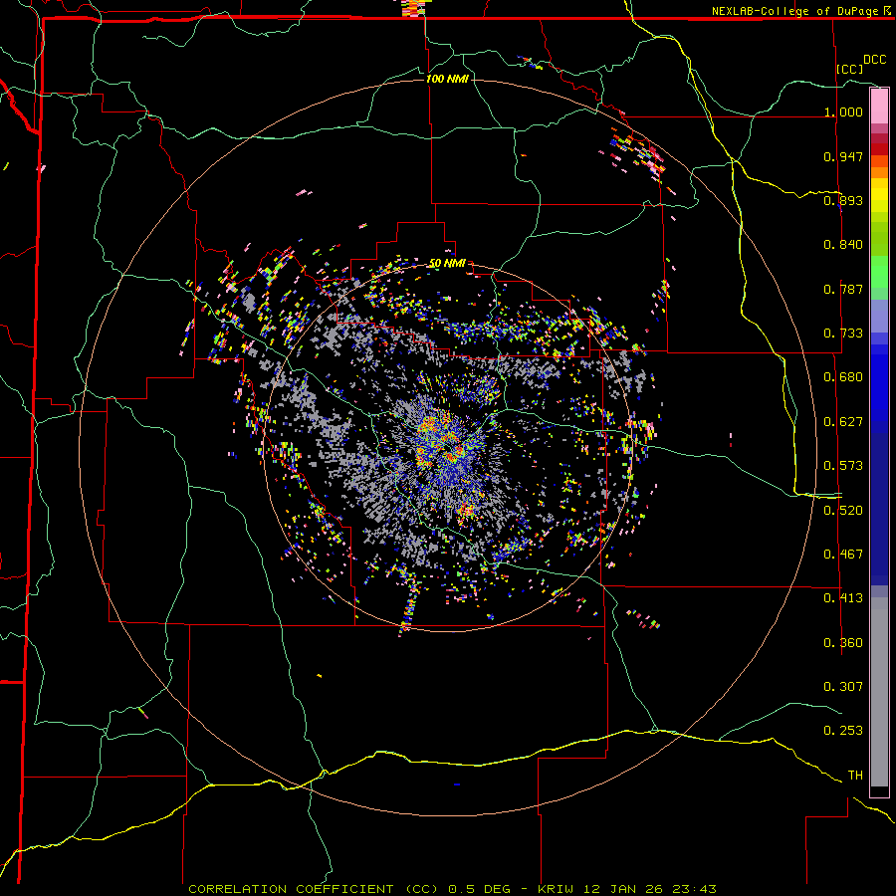
Task: Select the 0.733 legend value
Action: coord(843,334)
